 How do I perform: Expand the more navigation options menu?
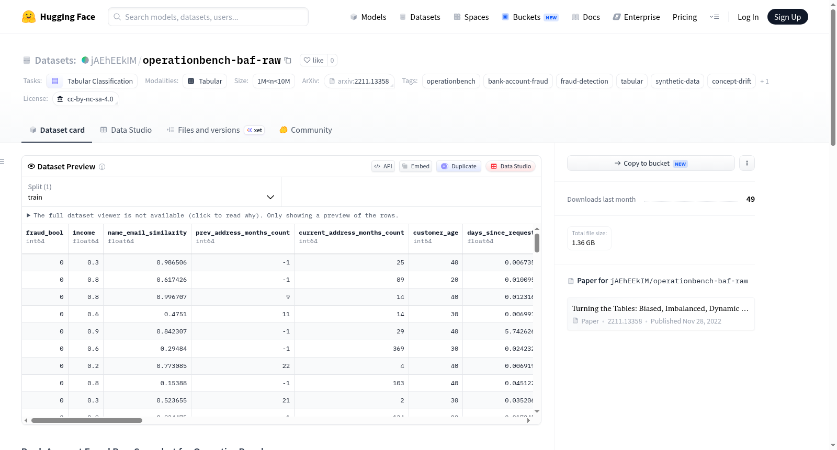tap(714, 17)
